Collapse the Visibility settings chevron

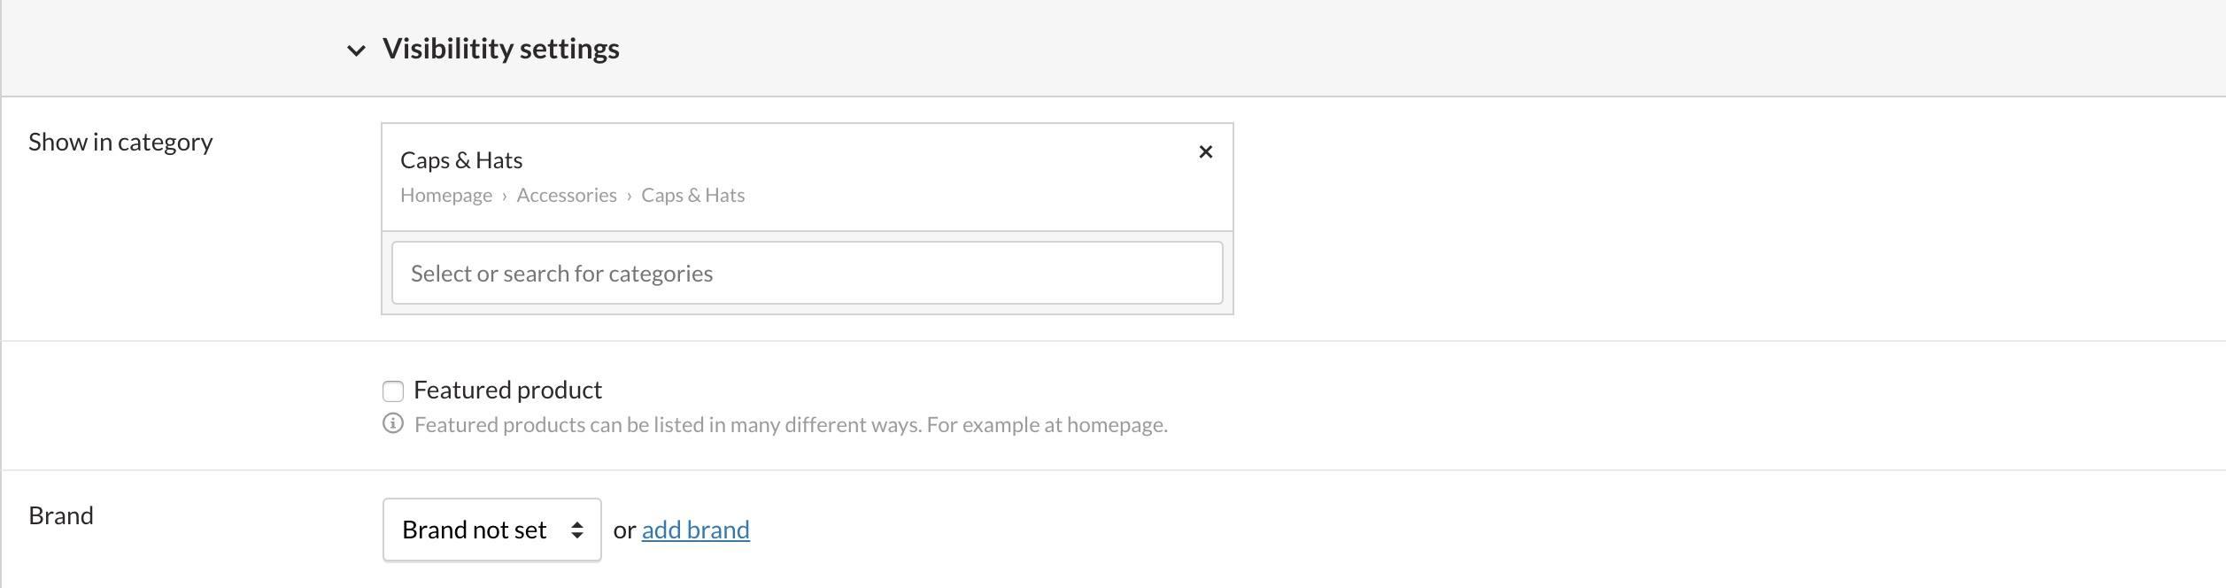(x=356, y=50)
